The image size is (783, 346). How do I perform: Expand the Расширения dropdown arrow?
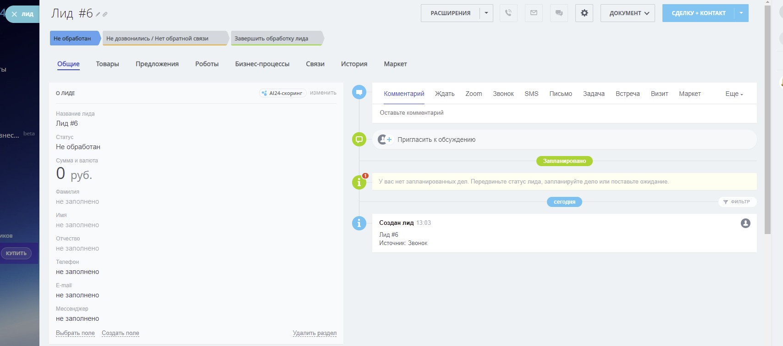click(x=486, y=13)
